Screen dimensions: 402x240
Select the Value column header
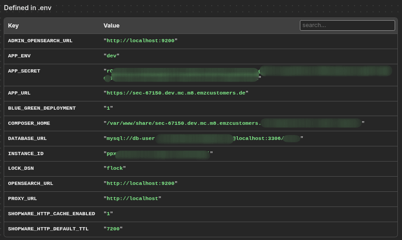[111, 26]
